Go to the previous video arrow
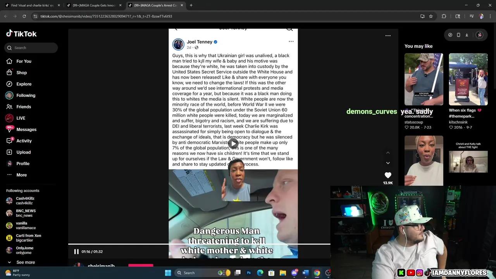 pyautogui.click(x=388, y=153)
